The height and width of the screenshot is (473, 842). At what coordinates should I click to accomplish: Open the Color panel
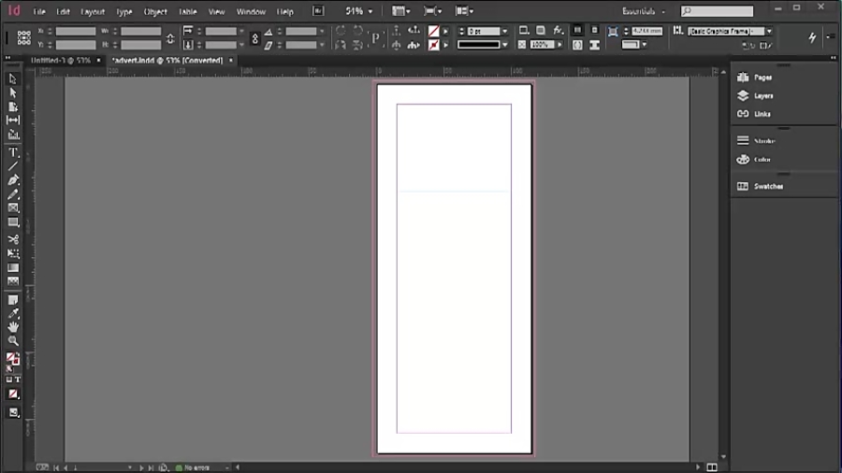click(754, 160)
